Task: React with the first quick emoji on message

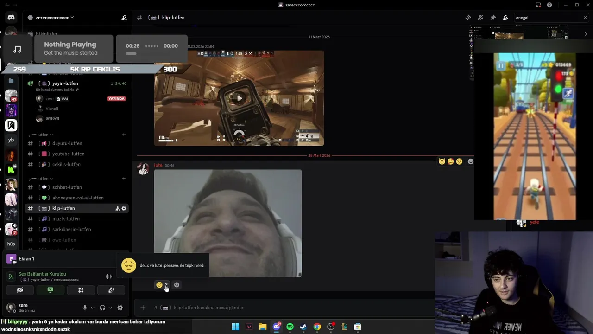Action: click(442, 161)
